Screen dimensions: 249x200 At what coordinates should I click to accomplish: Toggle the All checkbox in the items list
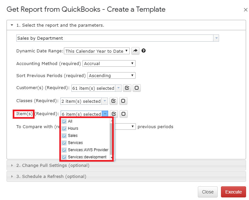[x=64, y=121]
